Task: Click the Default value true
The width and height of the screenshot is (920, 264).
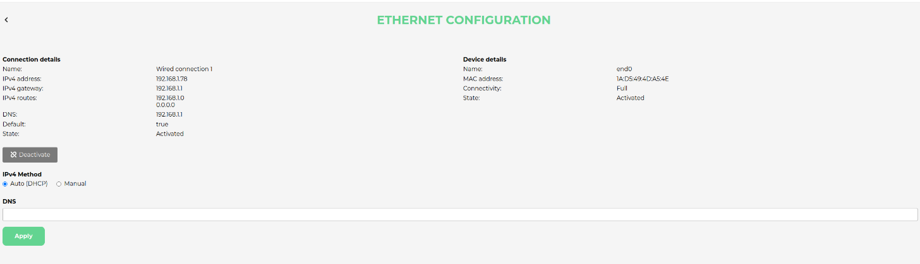Action: pos(162,124)
